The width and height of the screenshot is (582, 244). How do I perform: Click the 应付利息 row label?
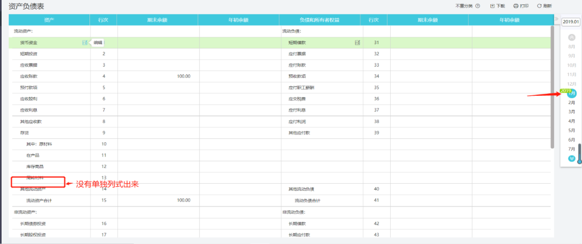297,110
